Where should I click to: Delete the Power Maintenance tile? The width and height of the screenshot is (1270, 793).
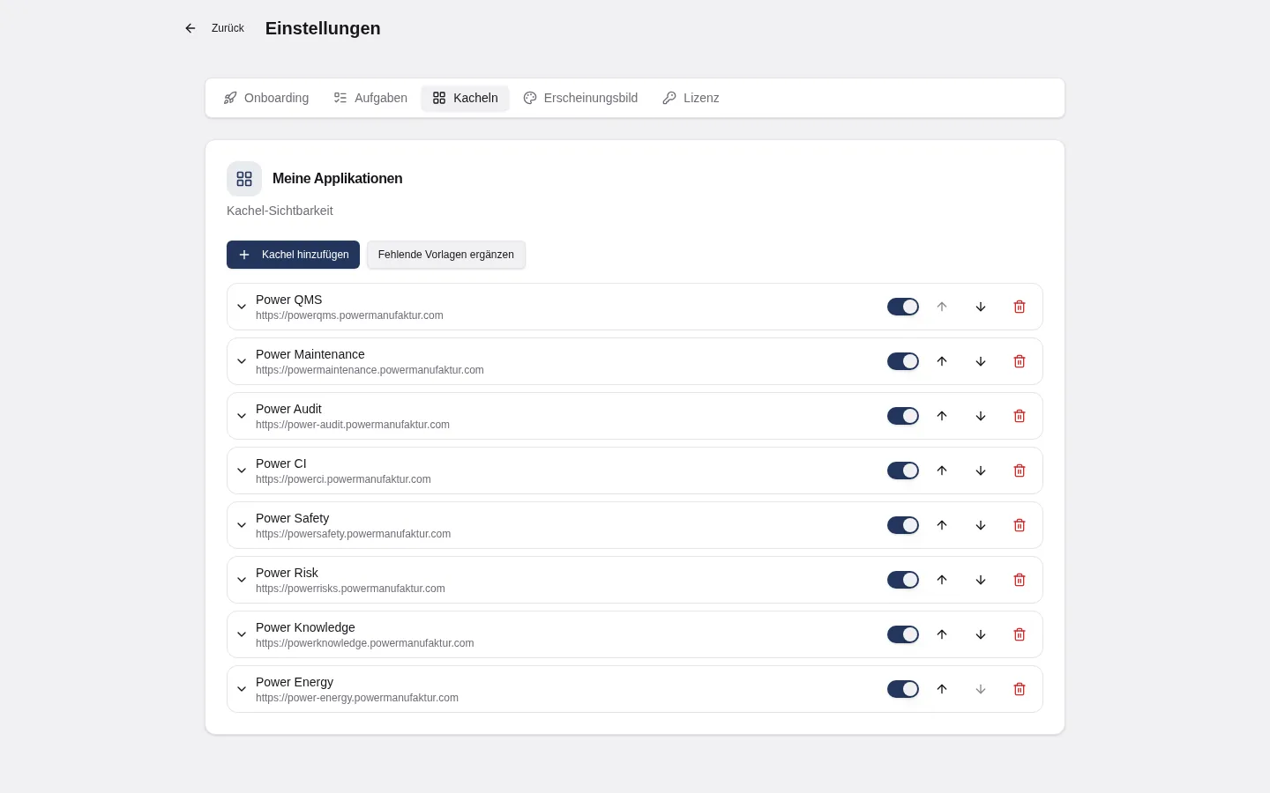(1020, 361)
